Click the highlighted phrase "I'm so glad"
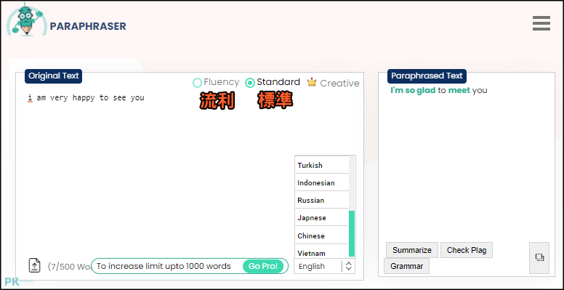The height and width of the screenshot is (290, 564). coord(413,90)
